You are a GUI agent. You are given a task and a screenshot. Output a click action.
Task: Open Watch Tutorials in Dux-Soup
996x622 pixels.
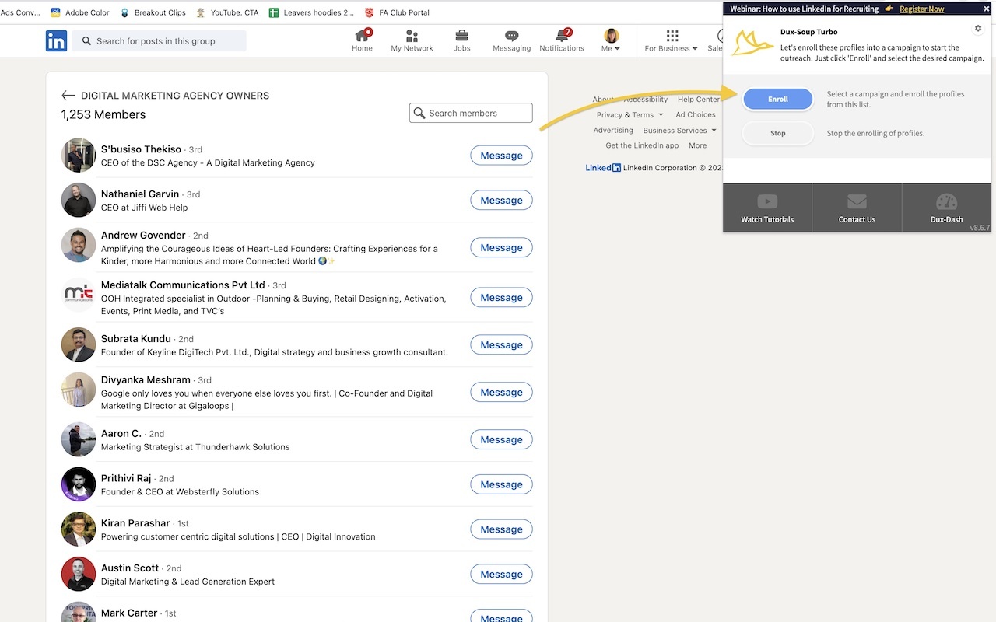[767, 208]
